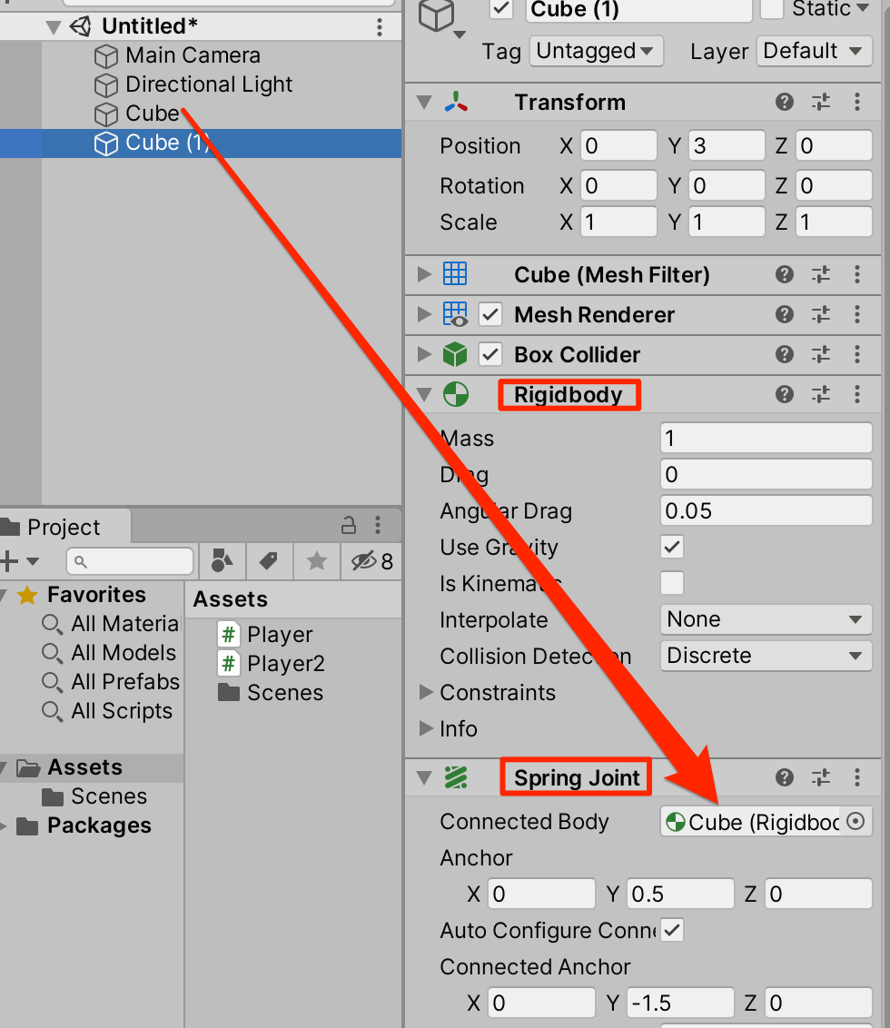Click the search-by-type icon in Project panel
890x1028 pixels.
(222, 561)
